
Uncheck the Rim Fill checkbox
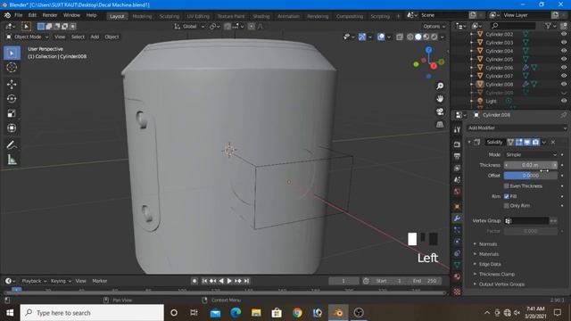click(506, 196)
